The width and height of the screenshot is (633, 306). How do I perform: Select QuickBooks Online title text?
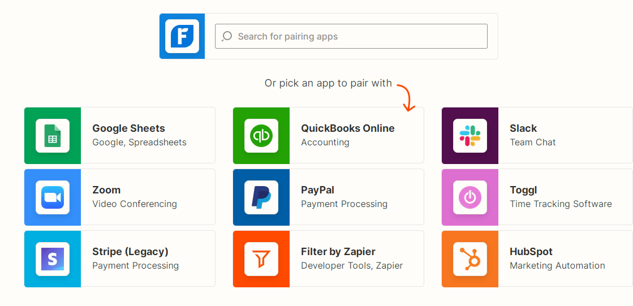click(x=348, y=128)
